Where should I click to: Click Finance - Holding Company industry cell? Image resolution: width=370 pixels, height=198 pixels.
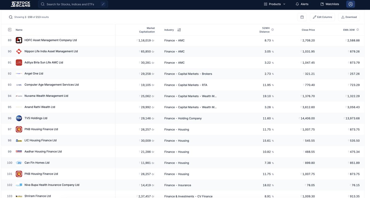(x=183, y=118)
